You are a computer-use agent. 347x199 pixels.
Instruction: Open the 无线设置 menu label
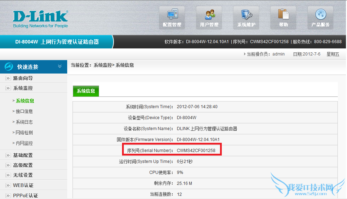pos(23,175)
